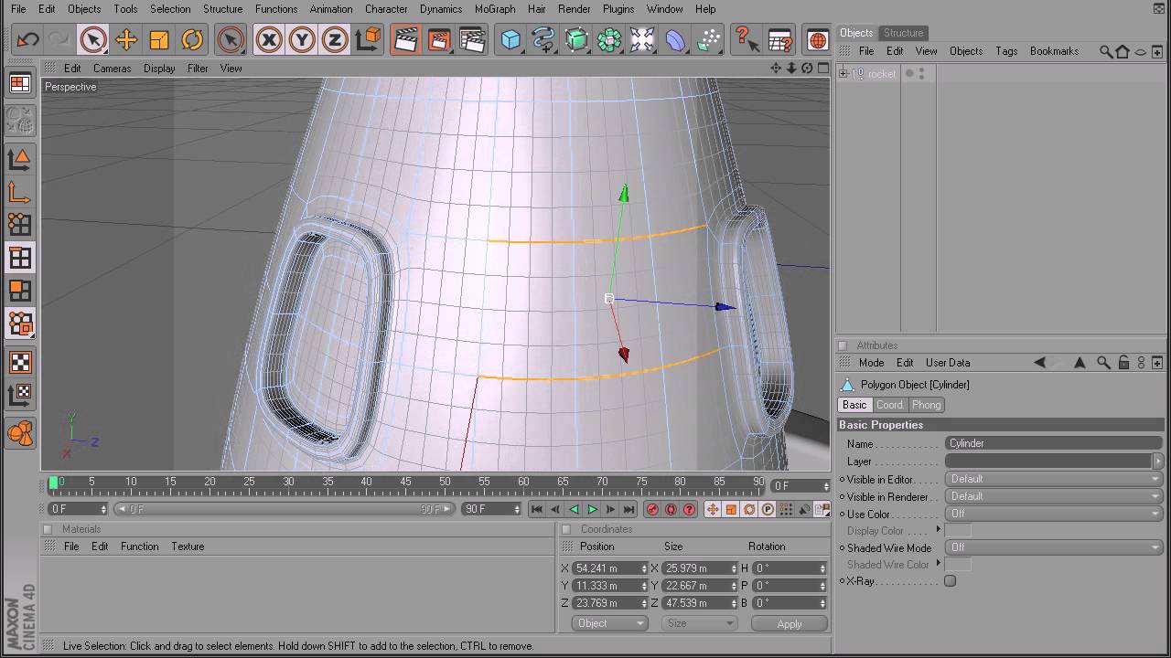Open Tags menu in Objects panel

click(x=1006, y=51)
